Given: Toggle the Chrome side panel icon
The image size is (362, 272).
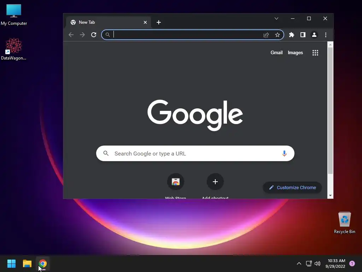Looking at the screenshot, I should pyautogui.click(x=303, y=35).
